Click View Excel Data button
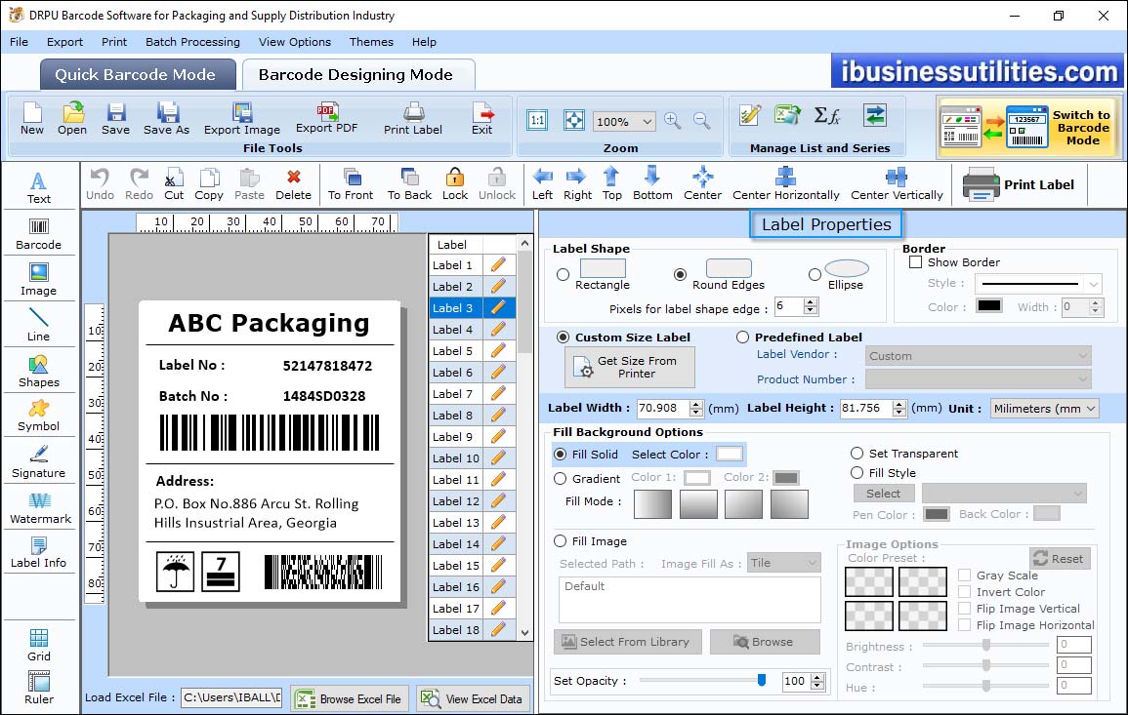This screenshot has width=1128, height=715. point(474,698)
